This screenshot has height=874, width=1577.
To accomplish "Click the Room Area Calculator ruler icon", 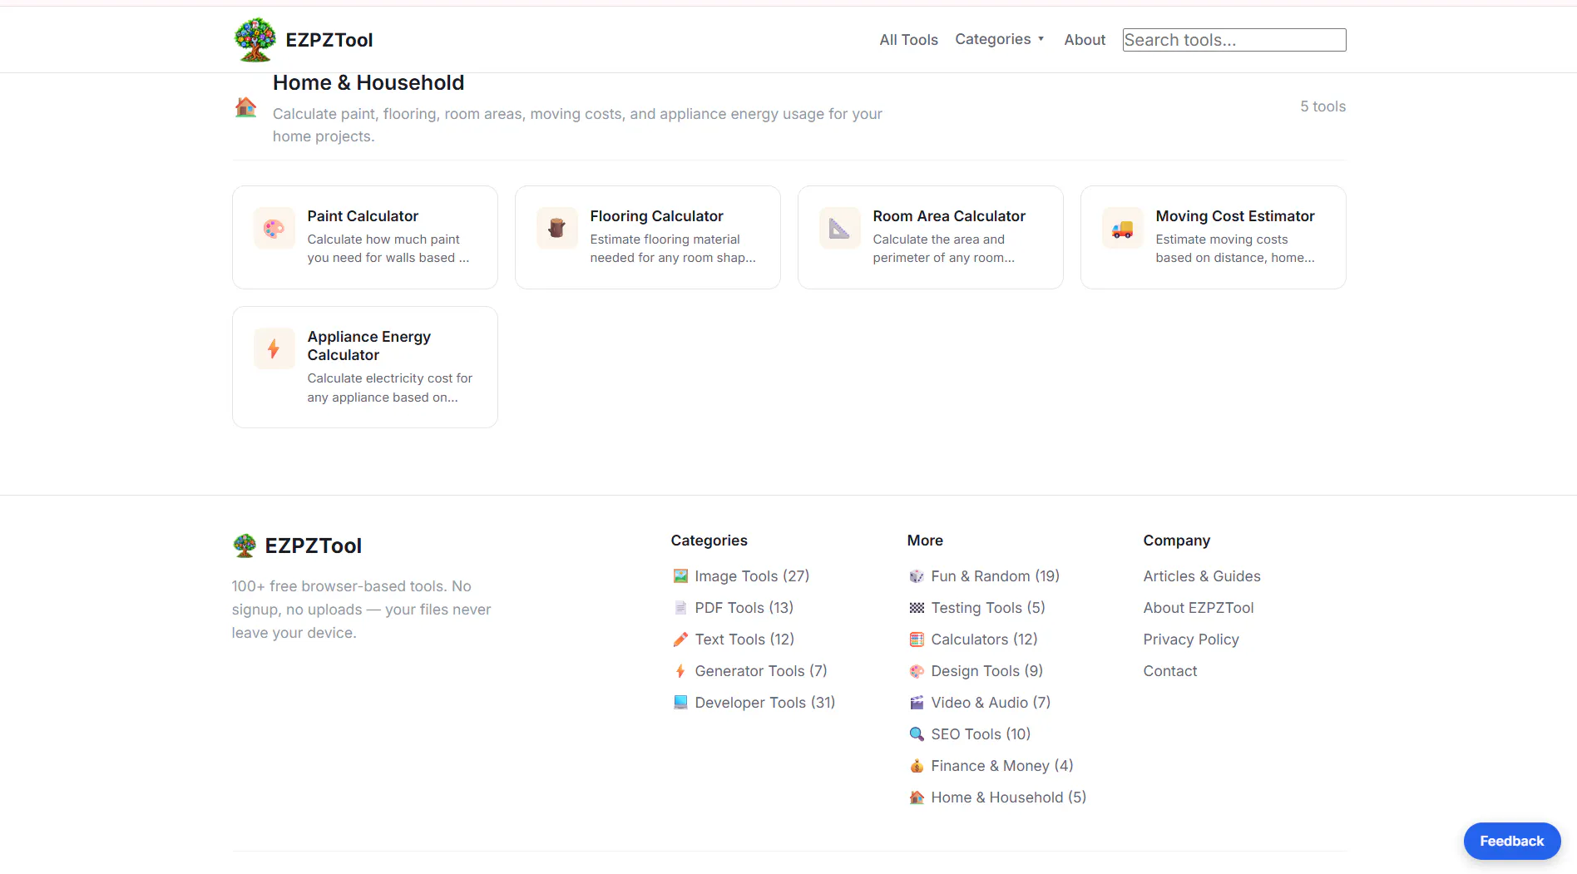I will pyautogui.click(x=839, y=229).
